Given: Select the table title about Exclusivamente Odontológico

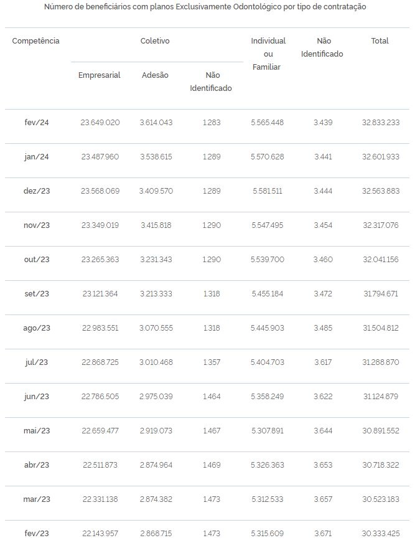Looking at the screenshot, I should click(x=205, y=7).
